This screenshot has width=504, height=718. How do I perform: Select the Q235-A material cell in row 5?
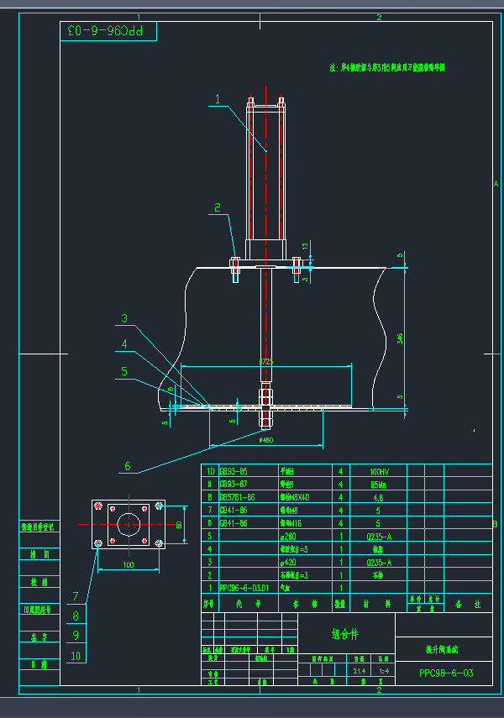pyautogui.click(x=379, y=537)
